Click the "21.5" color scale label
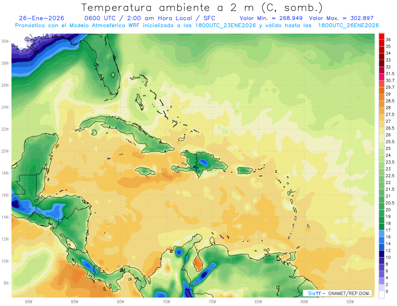The height and width of the screenshot is (306, 397). 390,189
